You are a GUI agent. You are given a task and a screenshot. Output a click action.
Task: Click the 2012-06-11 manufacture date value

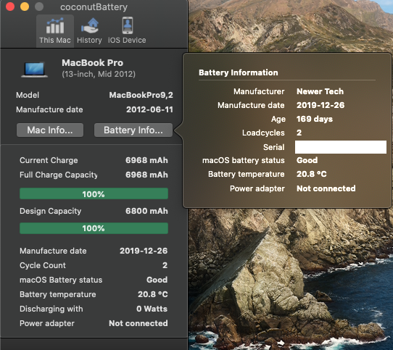[149, 109]
